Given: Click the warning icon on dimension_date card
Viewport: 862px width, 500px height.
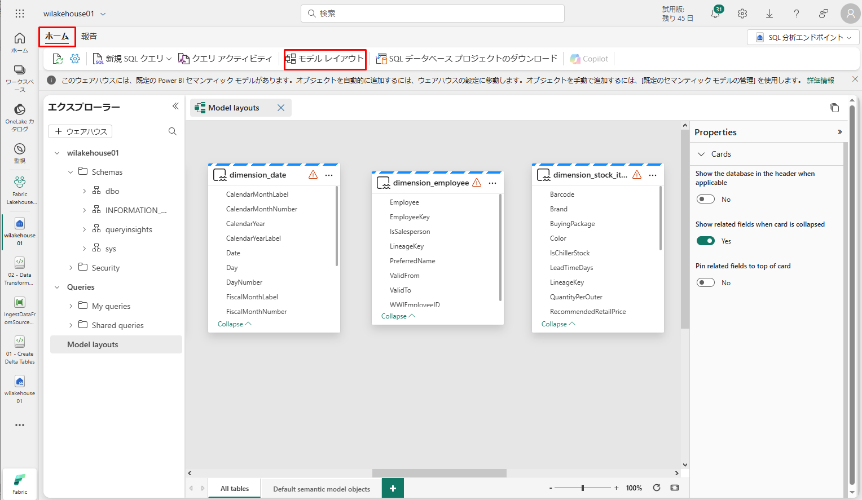Looking at the screenshot, I should click(x=313, y=175).
